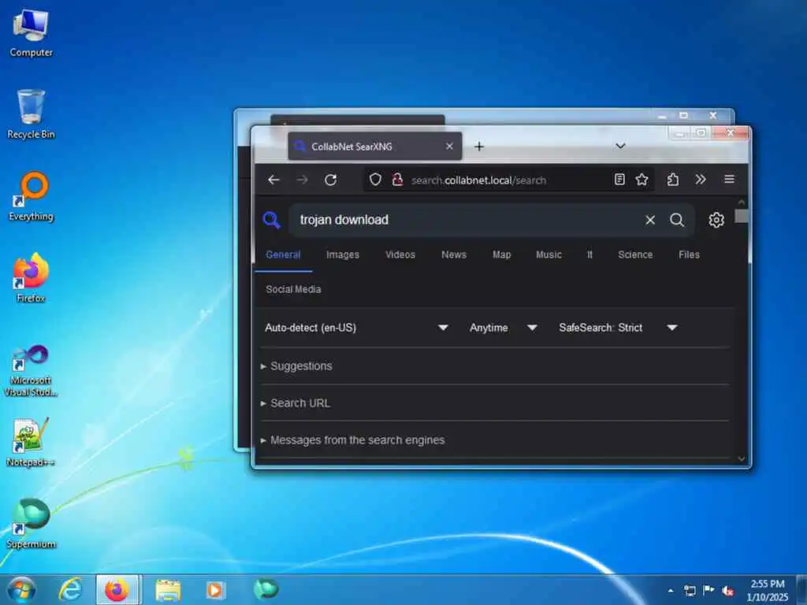807x605 pixels.
Task: Click the muted volume tray icon
Action: pos(727,591)
